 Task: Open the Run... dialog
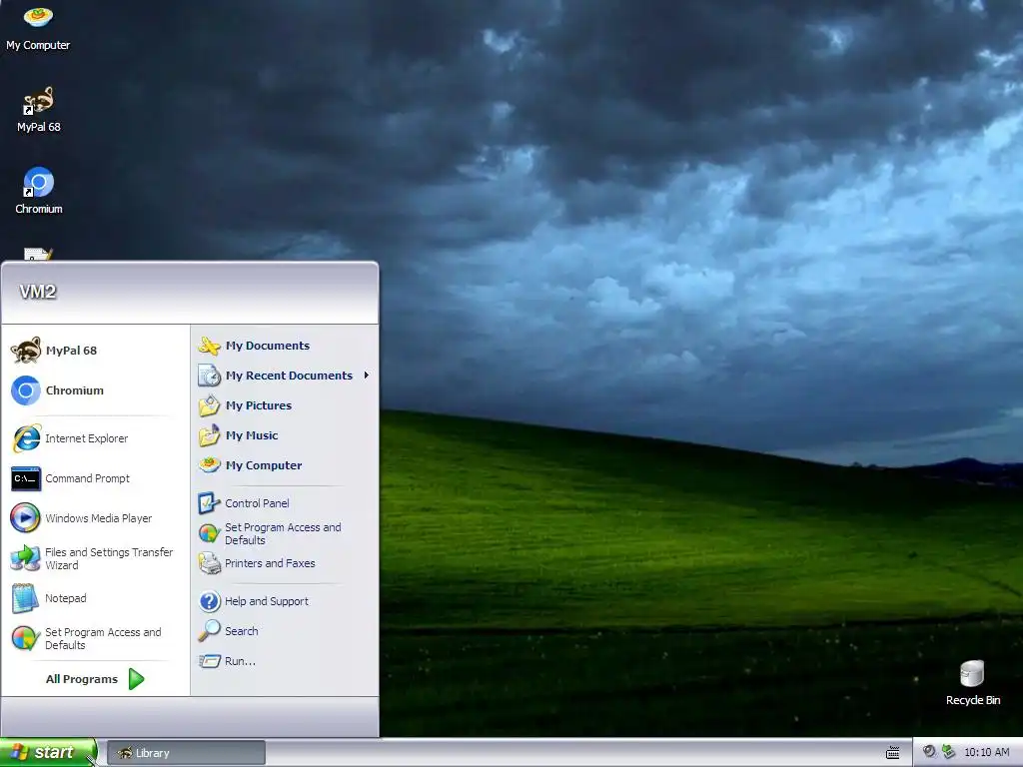click(x=285, y=661)
